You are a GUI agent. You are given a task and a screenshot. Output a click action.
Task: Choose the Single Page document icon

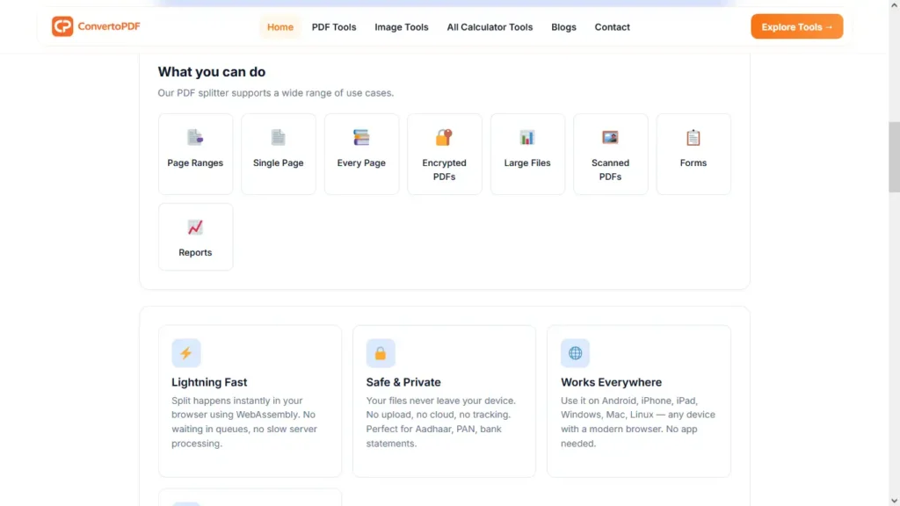278,138
